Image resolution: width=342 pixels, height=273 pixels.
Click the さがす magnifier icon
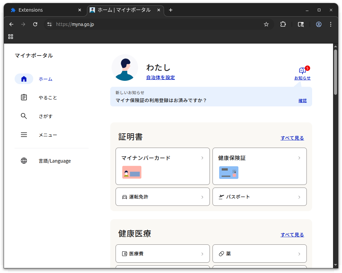tap(24, 116)
